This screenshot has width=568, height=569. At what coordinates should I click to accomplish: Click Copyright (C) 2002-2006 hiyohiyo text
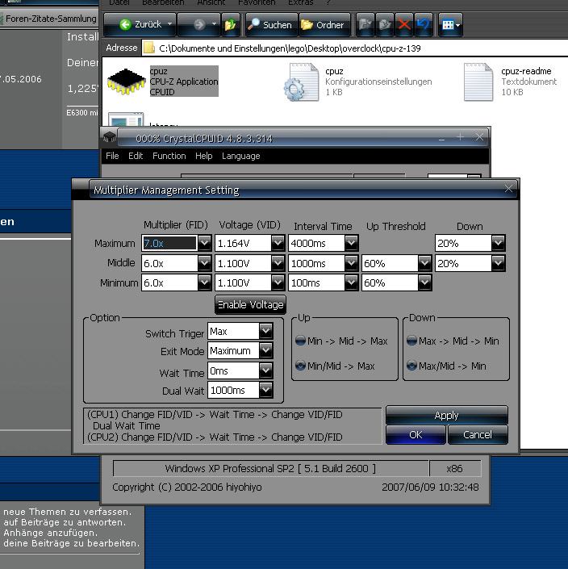point(187,487)
